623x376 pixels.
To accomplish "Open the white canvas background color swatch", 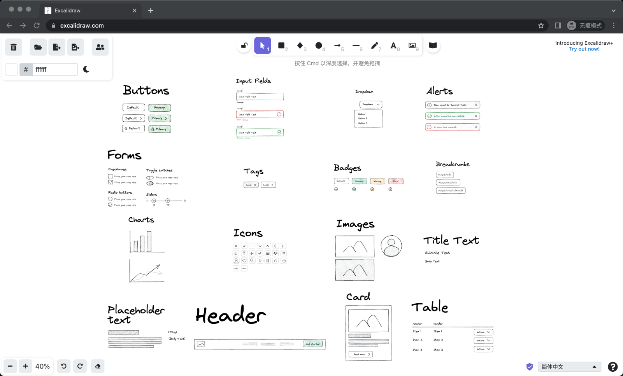I will pos(12,70).
